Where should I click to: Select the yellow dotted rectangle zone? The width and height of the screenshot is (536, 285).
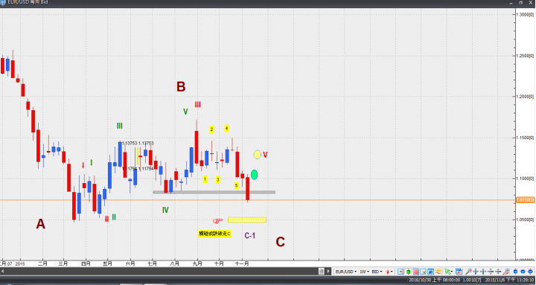click(x=247, y=220)
